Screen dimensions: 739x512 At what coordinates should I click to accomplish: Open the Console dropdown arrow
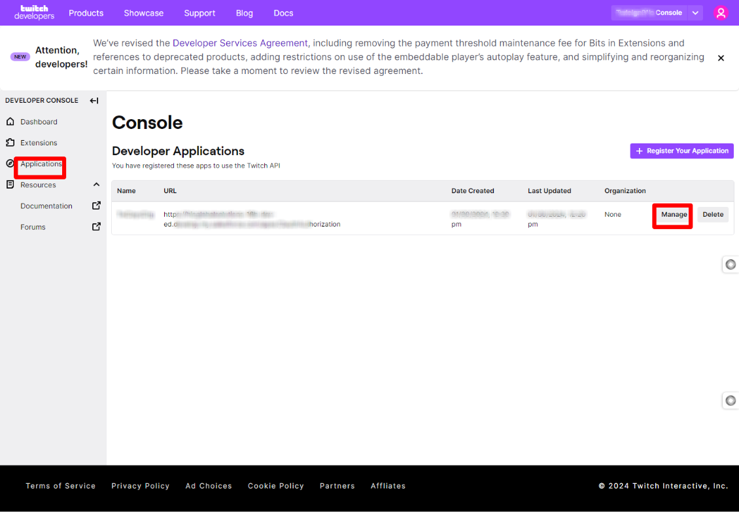[x=695, y=12]
